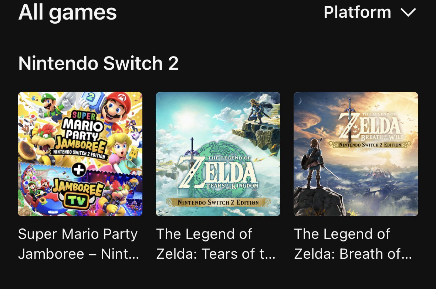
Task: Select the Nintendo Switch 2 section heading
Action: [98, 63]
